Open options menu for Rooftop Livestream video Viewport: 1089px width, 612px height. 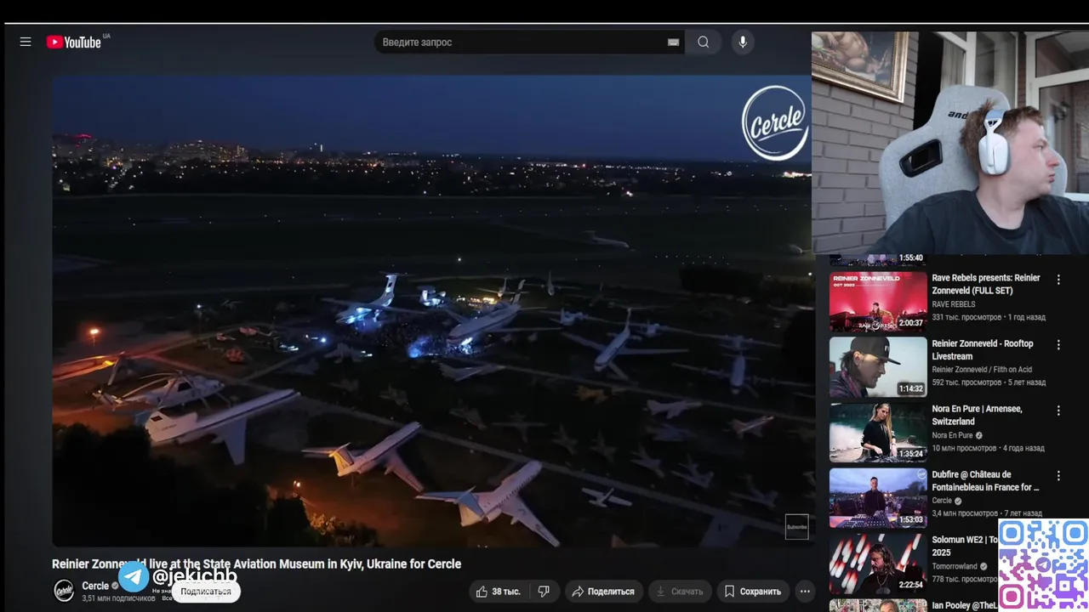click(1058, 345)
